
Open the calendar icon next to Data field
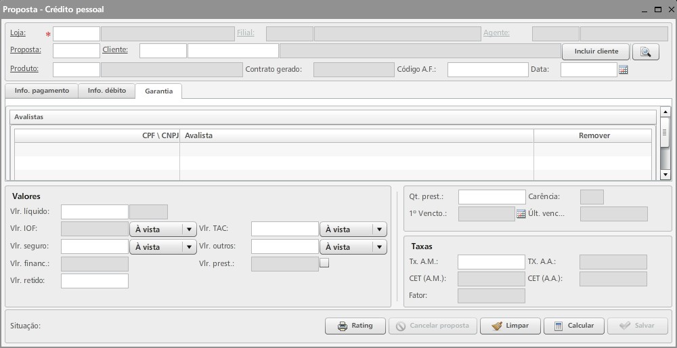click(623, 70)
